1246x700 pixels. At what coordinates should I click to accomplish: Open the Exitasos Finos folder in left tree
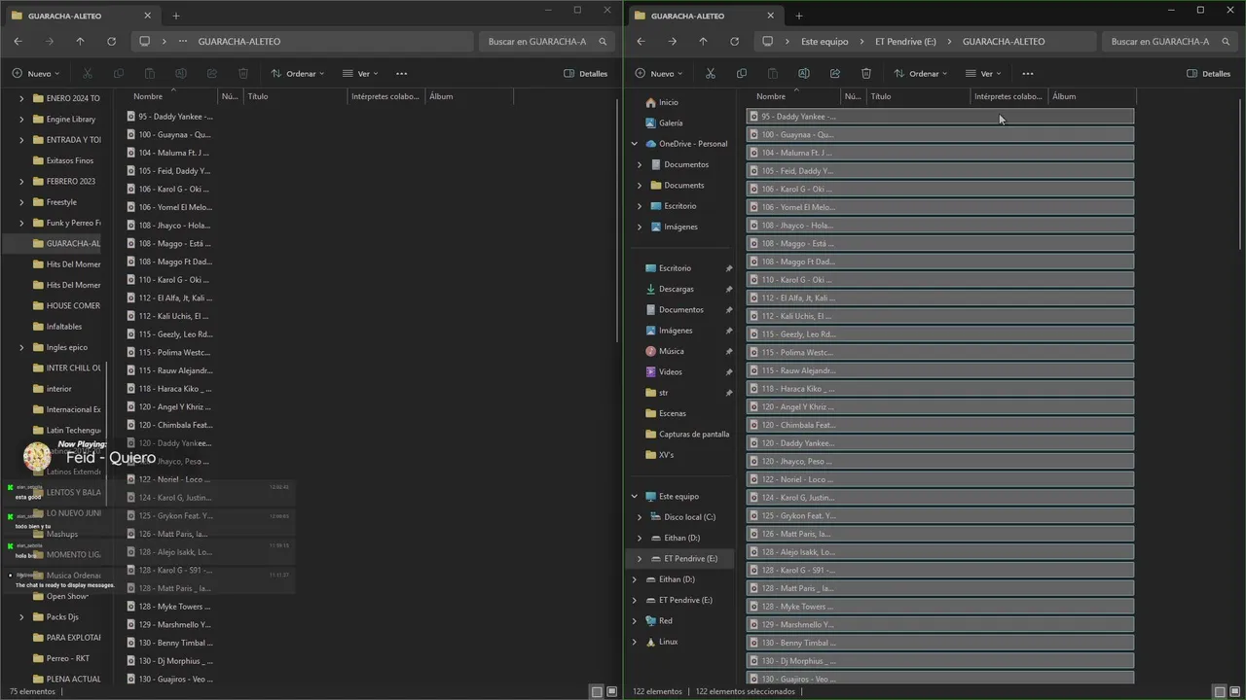pos(62,160)
